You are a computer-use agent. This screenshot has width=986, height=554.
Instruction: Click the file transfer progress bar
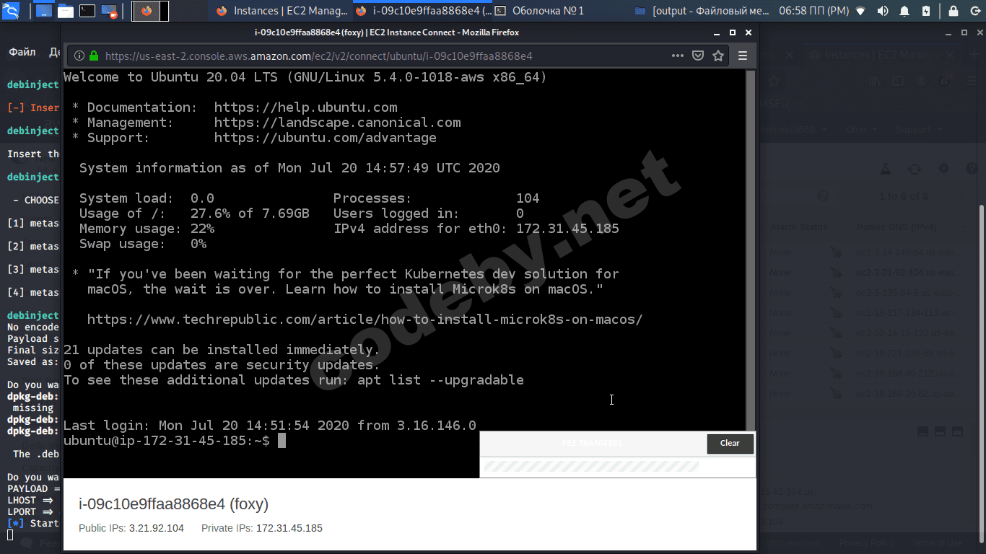[591, 467]
